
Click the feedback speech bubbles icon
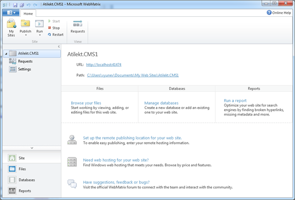[72, 184]
